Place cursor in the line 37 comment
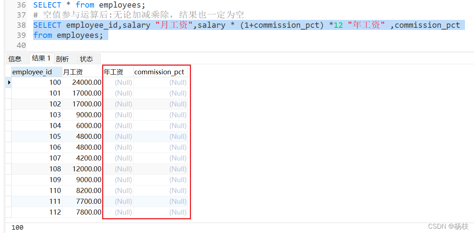The width and height of the screenshot is (474, 233). 139,15
